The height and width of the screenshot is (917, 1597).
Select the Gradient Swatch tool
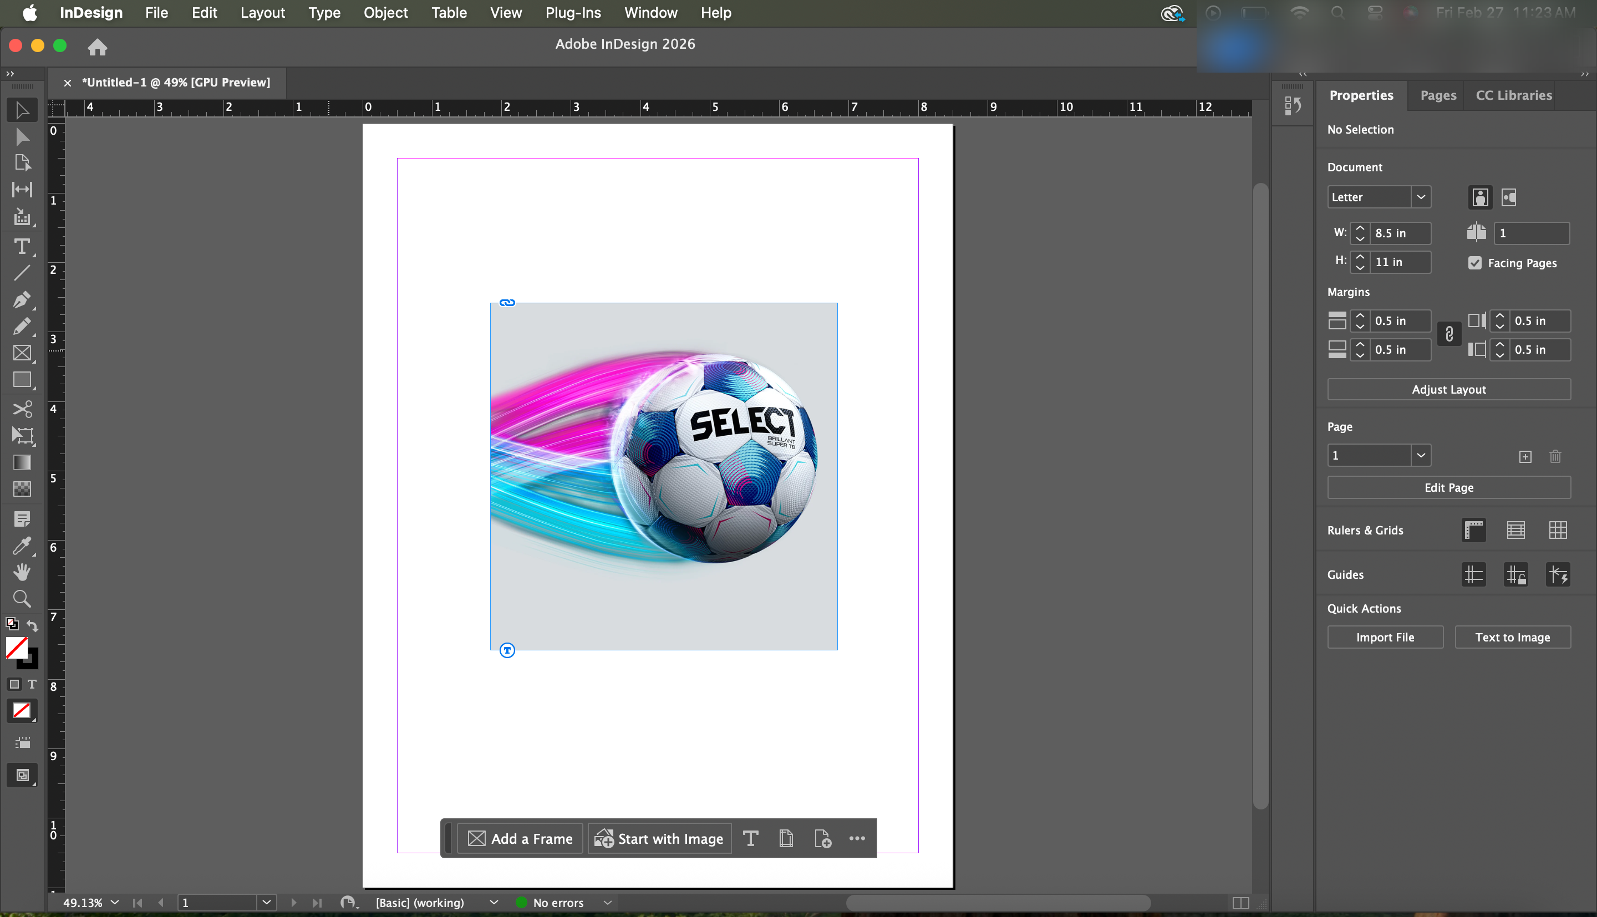pos(22,462)
